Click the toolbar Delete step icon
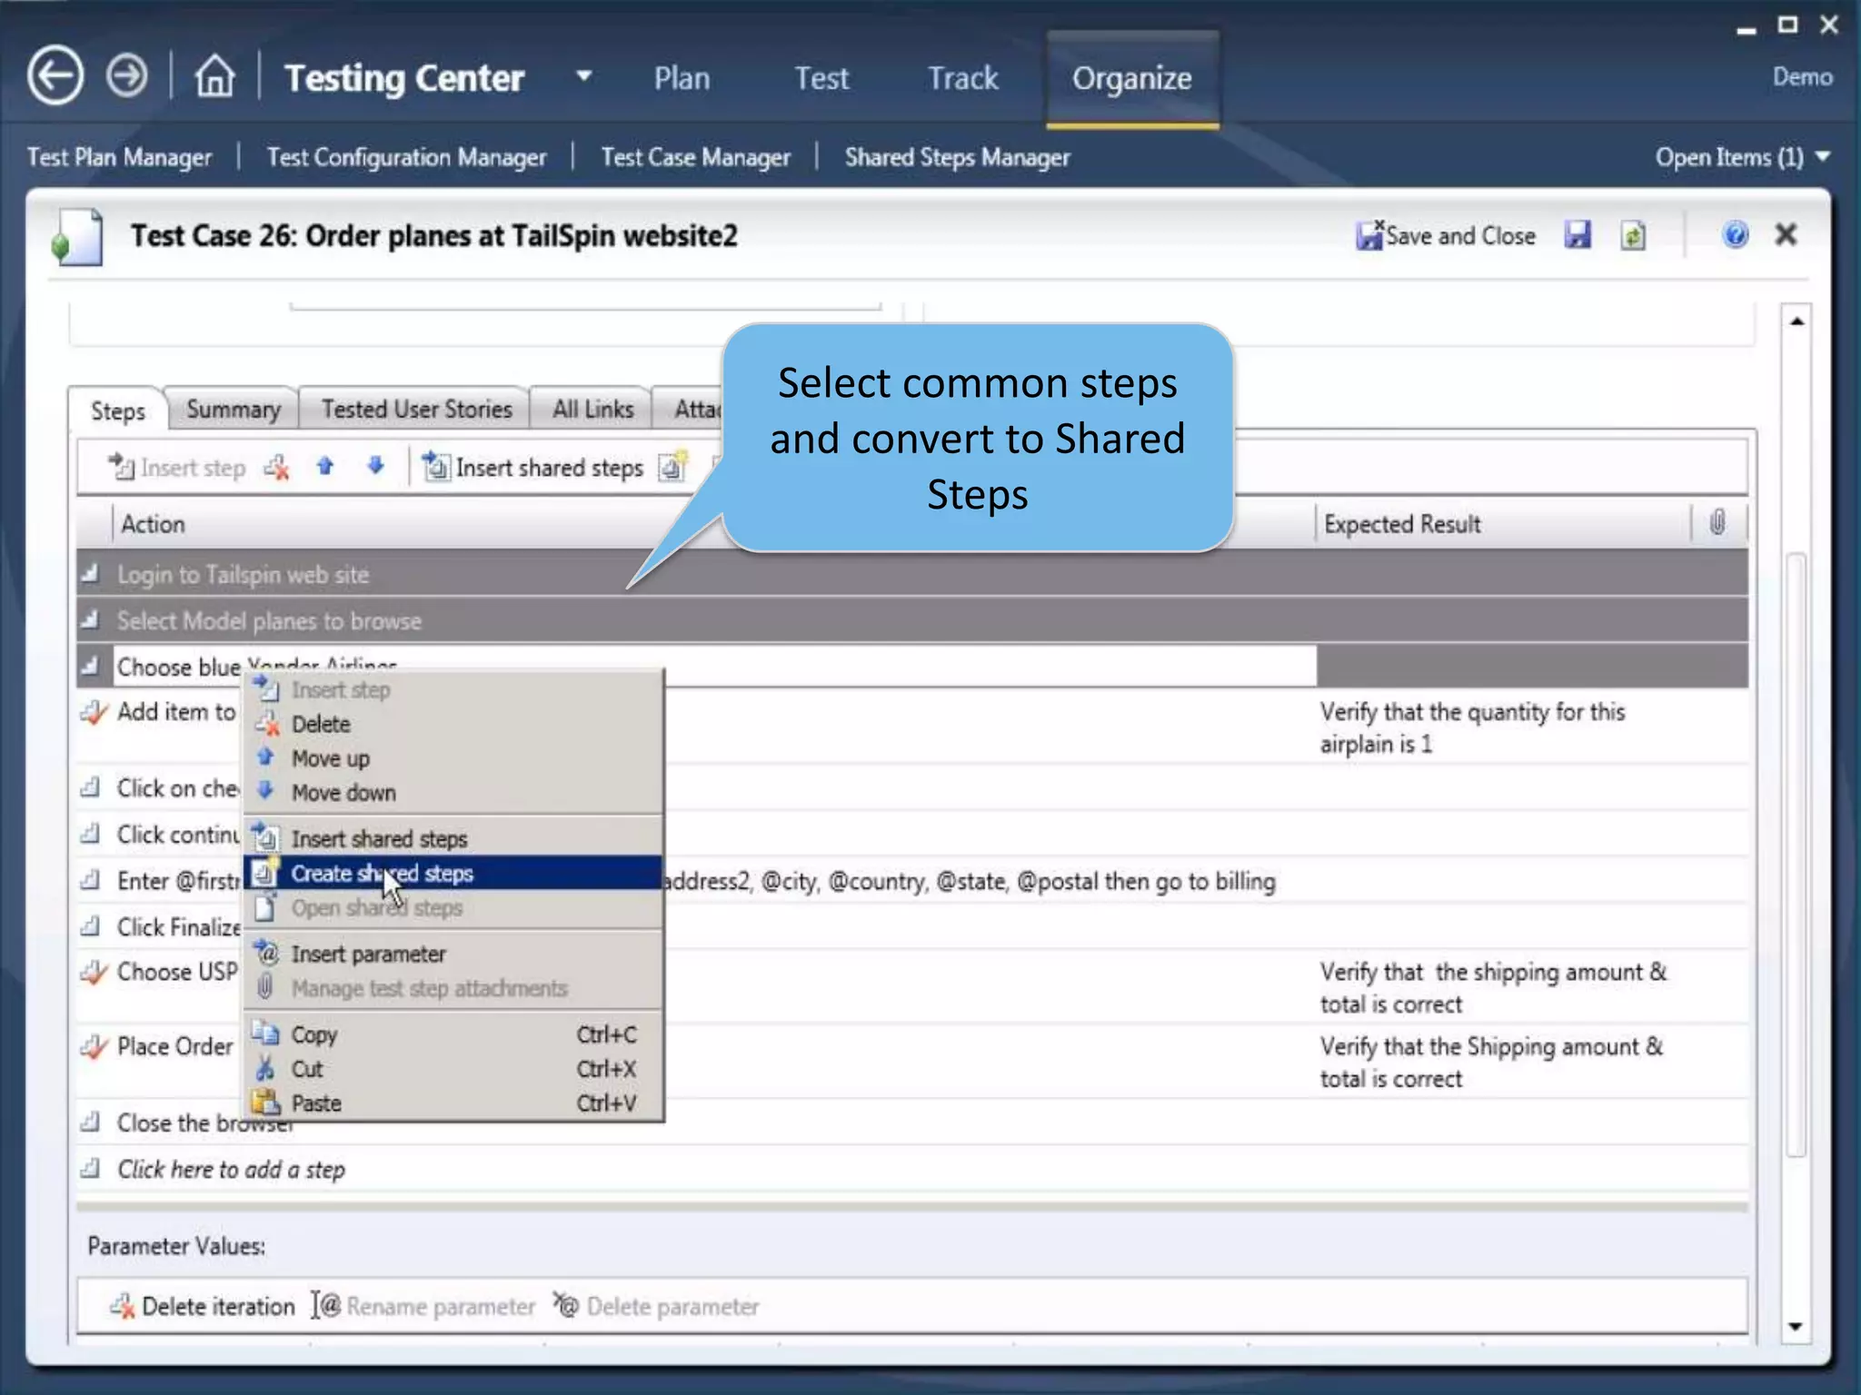 276,468
